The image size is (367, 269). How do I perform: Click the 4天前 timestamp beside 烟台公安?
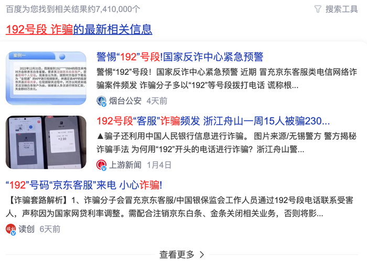157,101
